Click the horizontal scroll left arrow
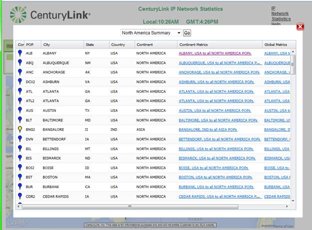This screenshot has width=312, height=230. (x=18, y=207)
